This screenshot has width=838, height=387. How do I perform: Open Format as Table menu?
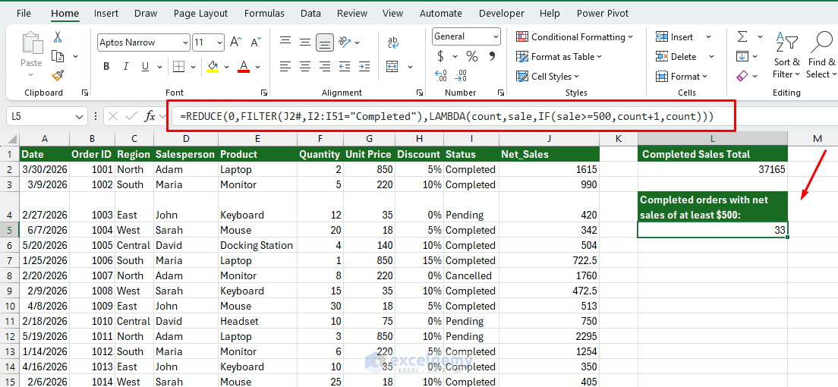click(x=559, y=57)
